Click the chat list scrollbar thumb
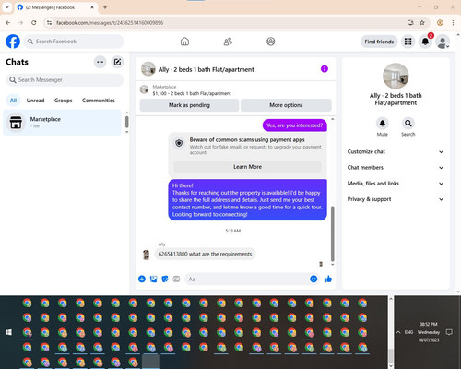Screen dimensions: 461x369 [x=126, y=122]
